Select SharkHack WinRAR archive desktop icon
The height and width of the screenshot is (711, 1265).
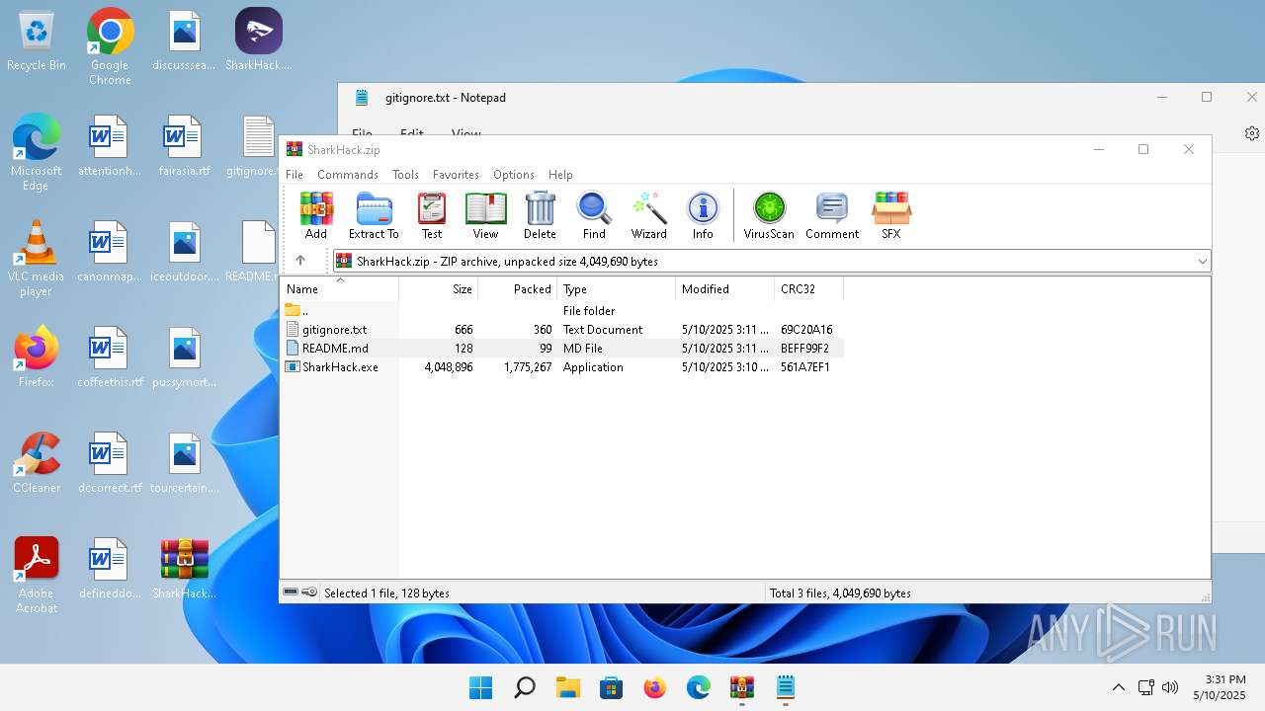coord(185,570)
